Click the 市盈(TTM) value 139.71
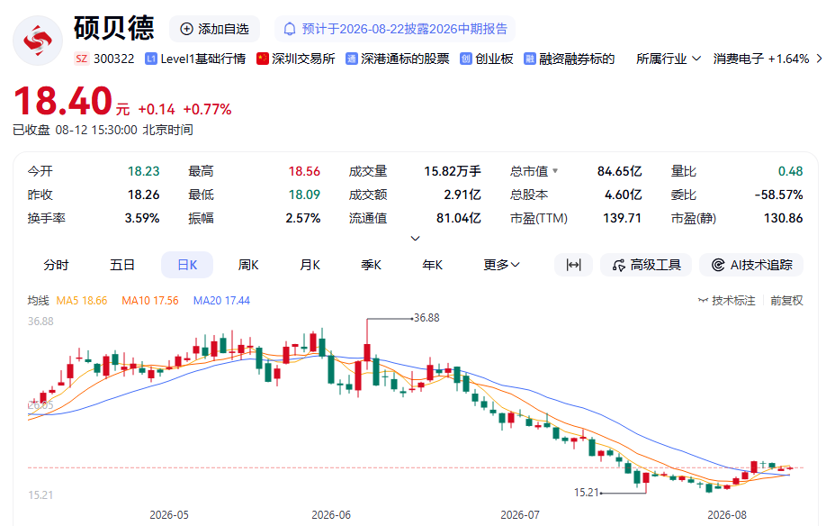Image resolution: width=826 pixels, height=526 pixels. point(622,218)
